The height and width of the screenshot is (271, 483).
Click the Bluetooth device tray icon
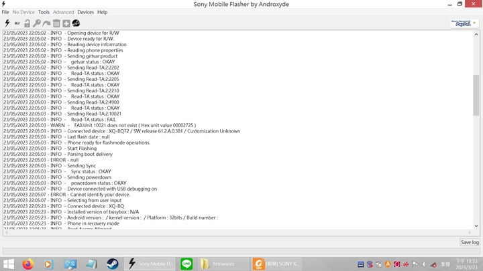click(x=370, y=264)
